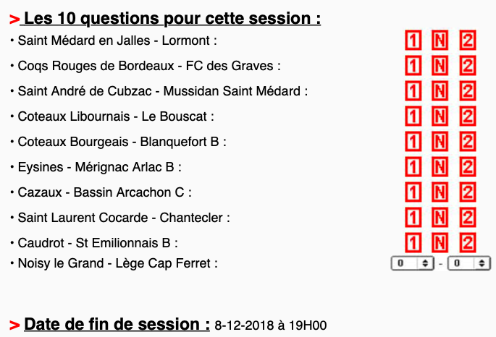The height and width of the screenshot is (337, 496).
Task: Pick N for Coqs Rouges de Bordeaux match
Action: tap(440, 66)
